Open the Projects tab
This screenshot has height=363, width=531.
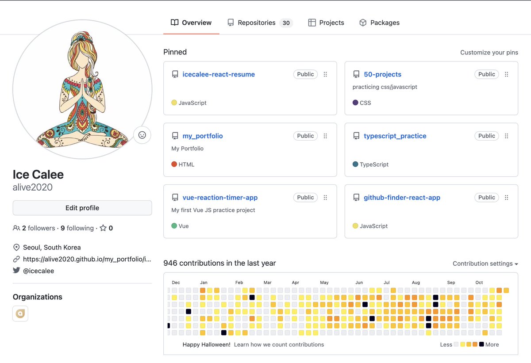coord(326,23)
